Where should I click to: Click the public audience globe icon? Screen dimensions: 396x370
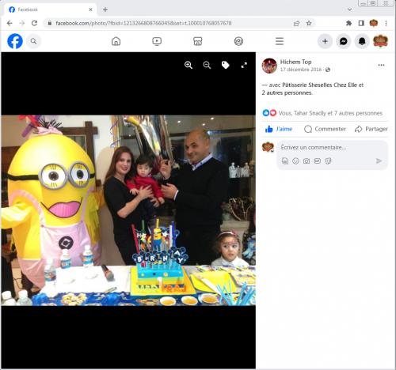coord(328,70)
